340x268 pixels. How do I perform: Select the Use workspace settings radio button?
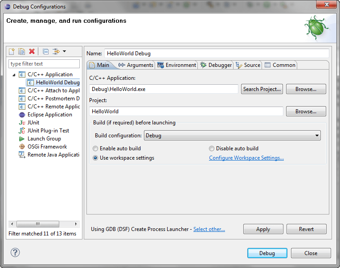[95, 158]
